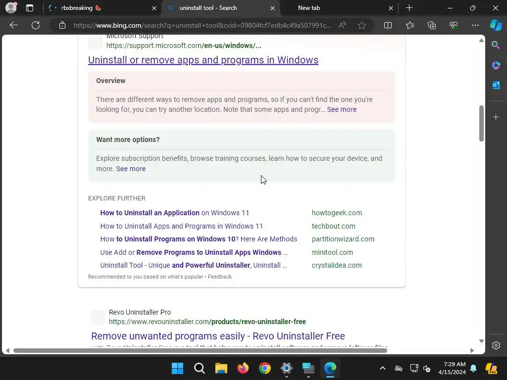Open the Windows Start menu

tap(178, 368)
